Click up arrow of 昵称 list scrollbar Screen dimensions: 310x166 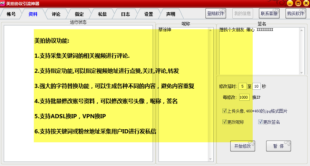coord(210,30)
